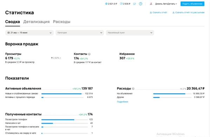Image resolution: width=210 pixels, height=137 pixels.
Task: Click chevron arrow of date range filter
Action: click(51, 33)
